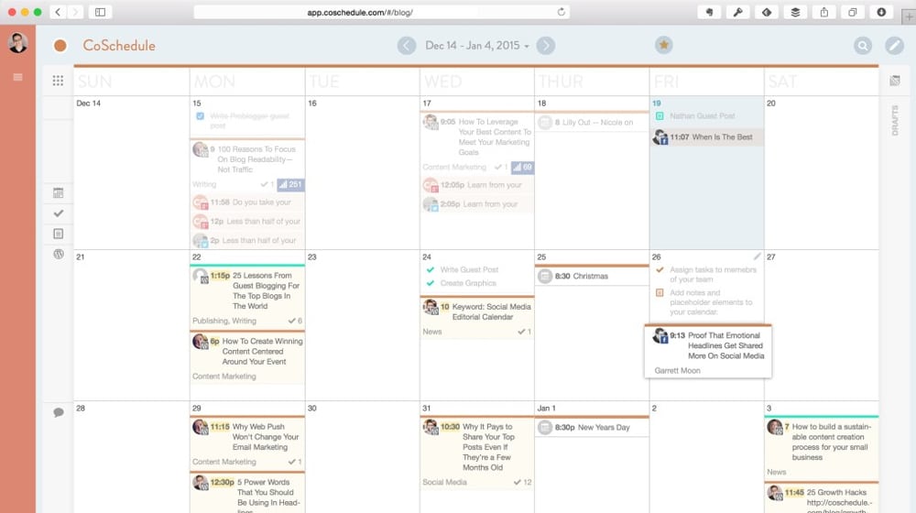This screenshot has height=513, width=916.
Task: Click the dotted grid icon beside SUN header
Action: [58, 81]
